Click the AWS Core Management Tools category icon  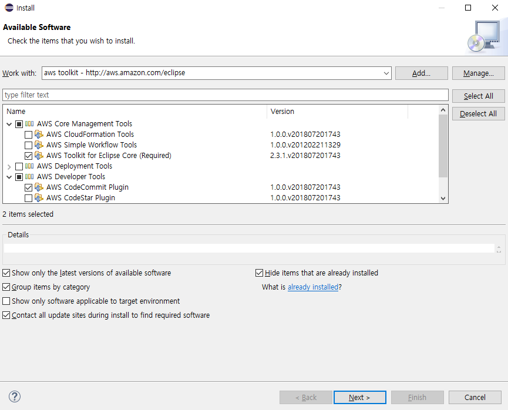coord(29,124)
